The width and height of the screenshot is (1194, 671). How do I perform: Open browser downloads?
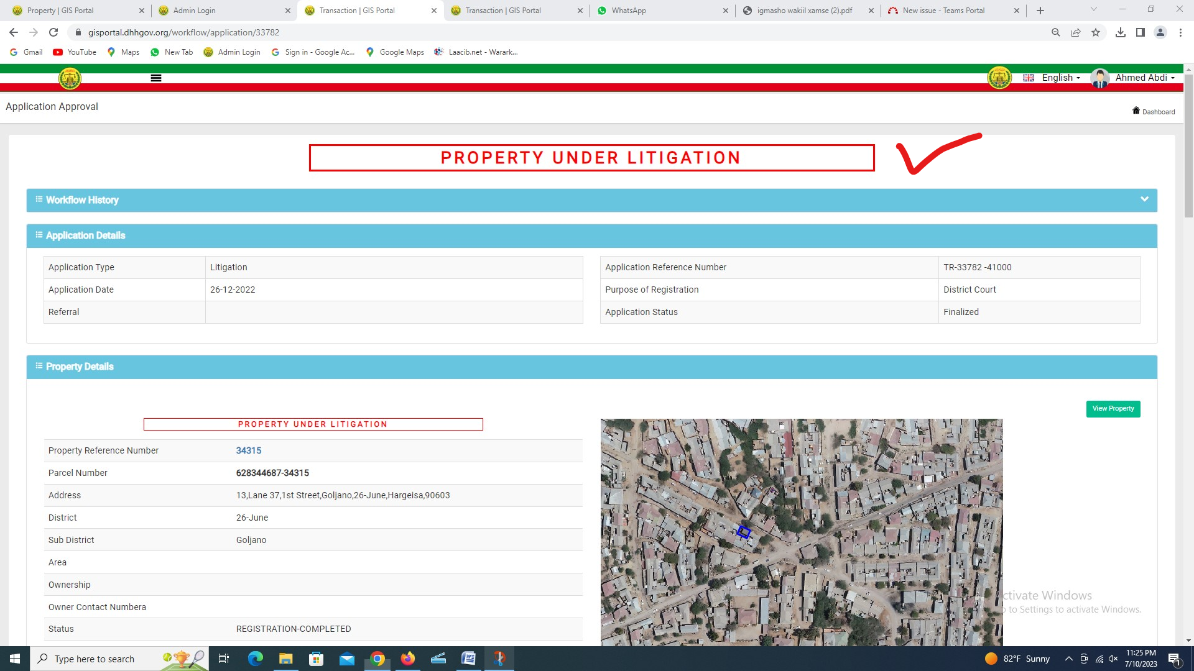point(1121,32)
